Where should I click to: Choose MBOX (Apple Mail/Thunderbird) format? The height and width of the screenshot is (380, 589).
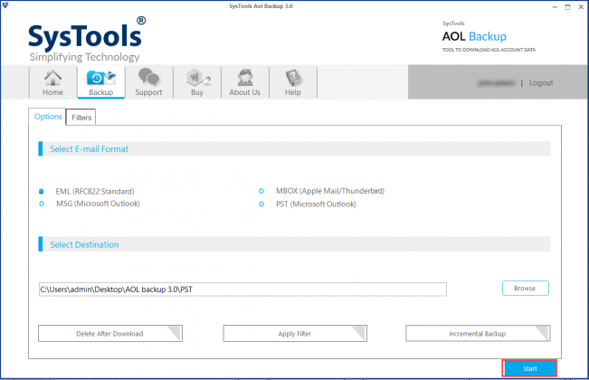point(261,192)
